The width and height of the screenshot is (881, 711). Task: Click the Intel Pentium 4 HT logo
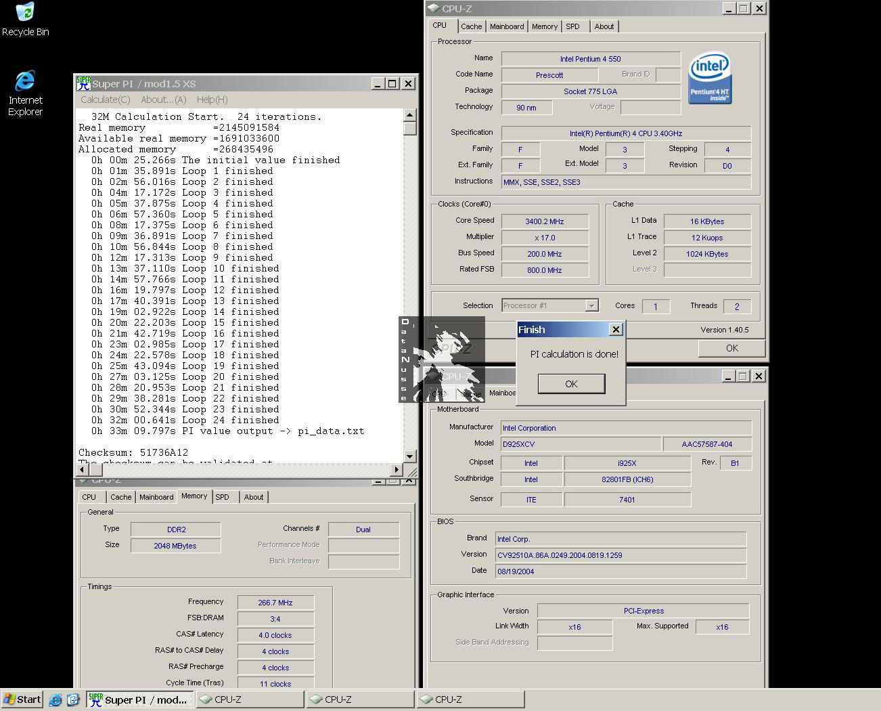(x=709, y=78)
